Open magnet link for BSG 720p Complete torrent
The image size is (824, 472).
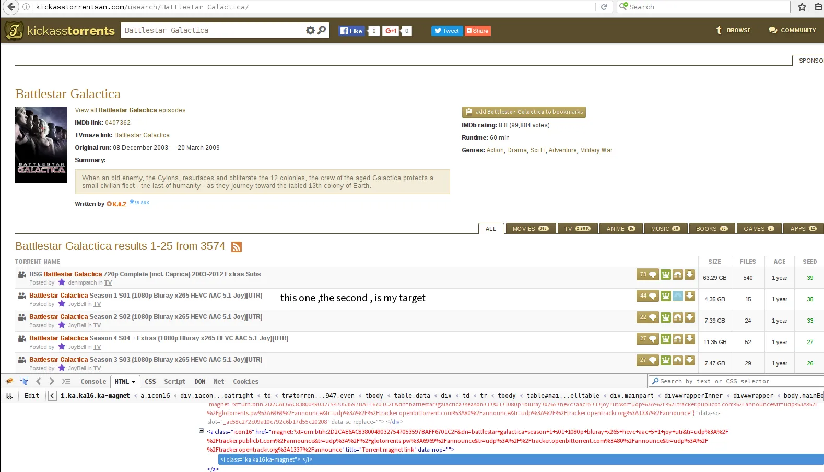click(x=678, y=275)
